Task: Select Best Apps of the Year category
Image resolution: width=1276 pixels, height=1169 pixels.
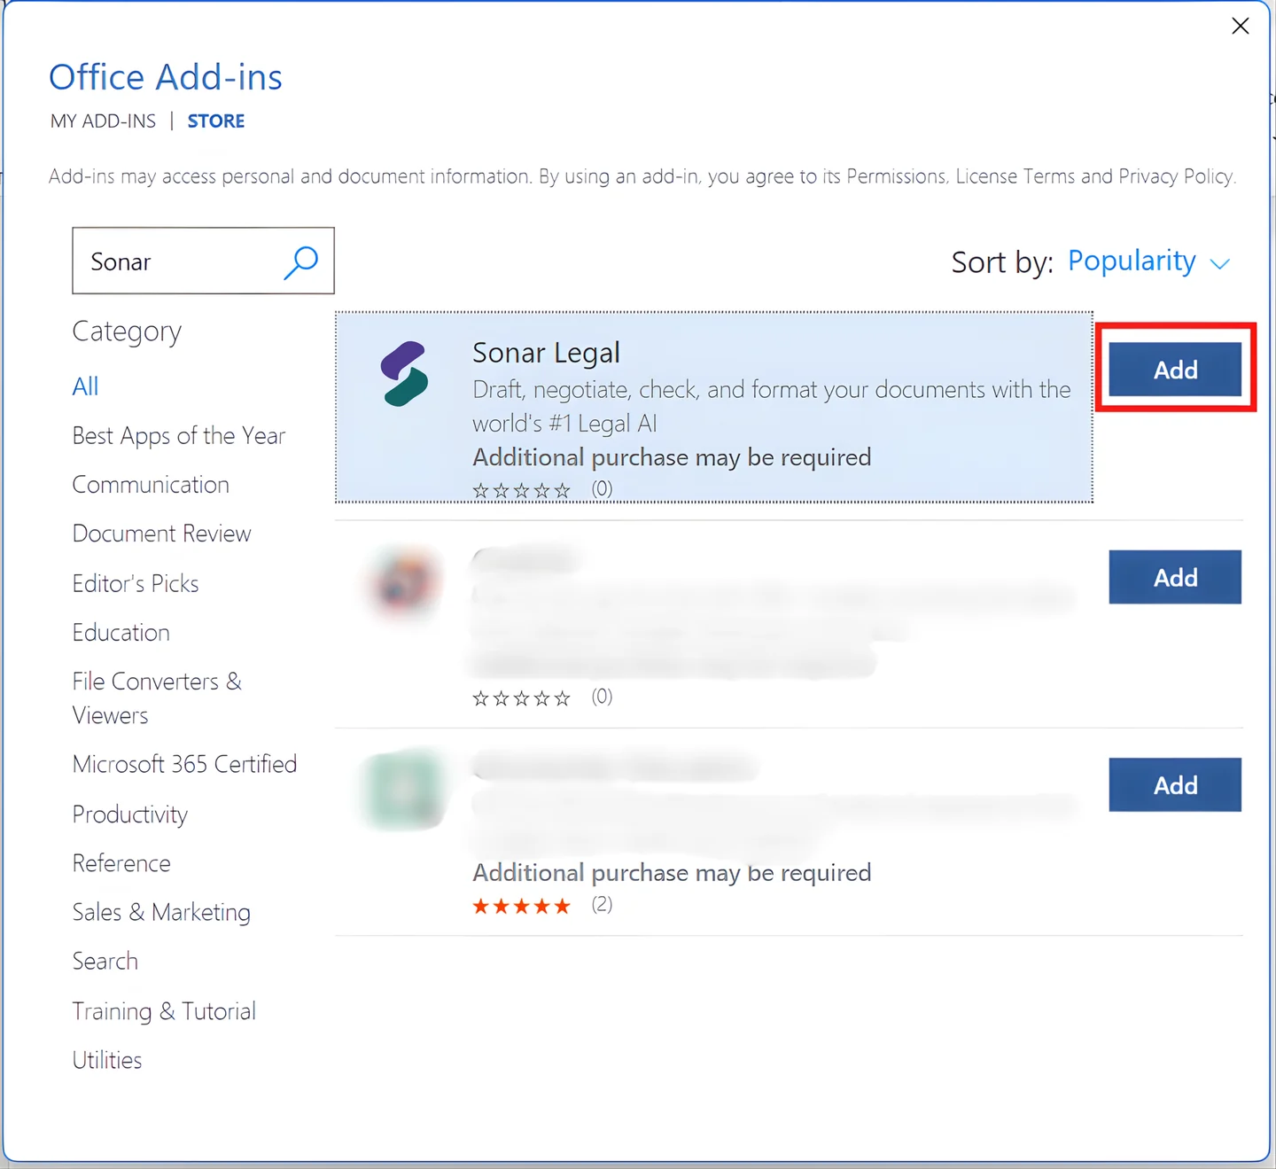Action: coord(179,436)
